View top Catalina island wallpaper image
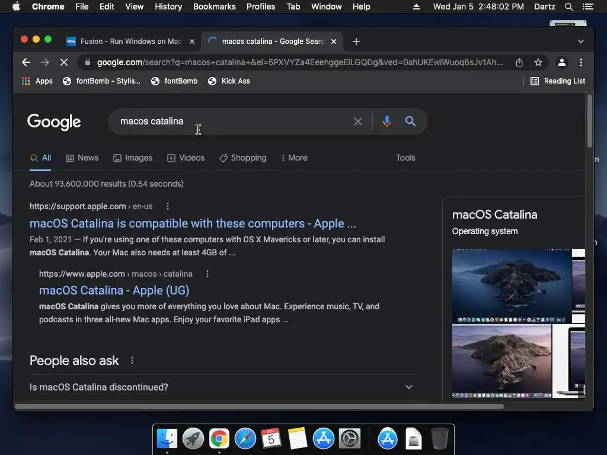Image resolution: width=607 pixels, height=455 pixels. click(512, 286)
